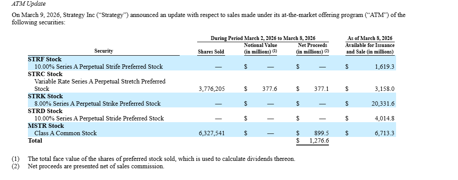
Task: Select net proceeds value 899.5
Action: 321,133
